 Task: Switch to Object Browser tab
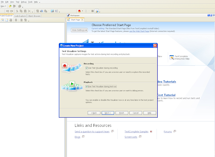pos(34,16)
